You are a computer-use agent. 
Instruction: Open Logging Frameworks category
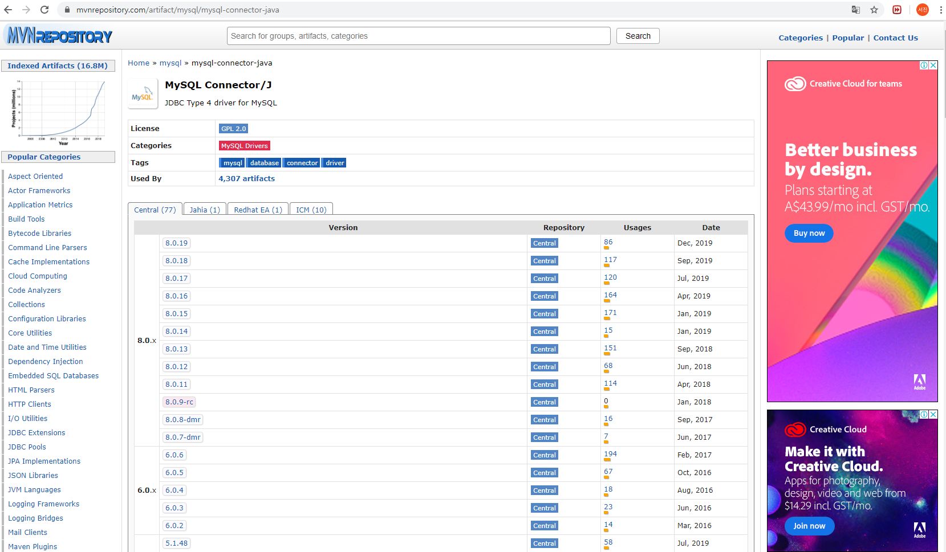(x=44, y=504)
